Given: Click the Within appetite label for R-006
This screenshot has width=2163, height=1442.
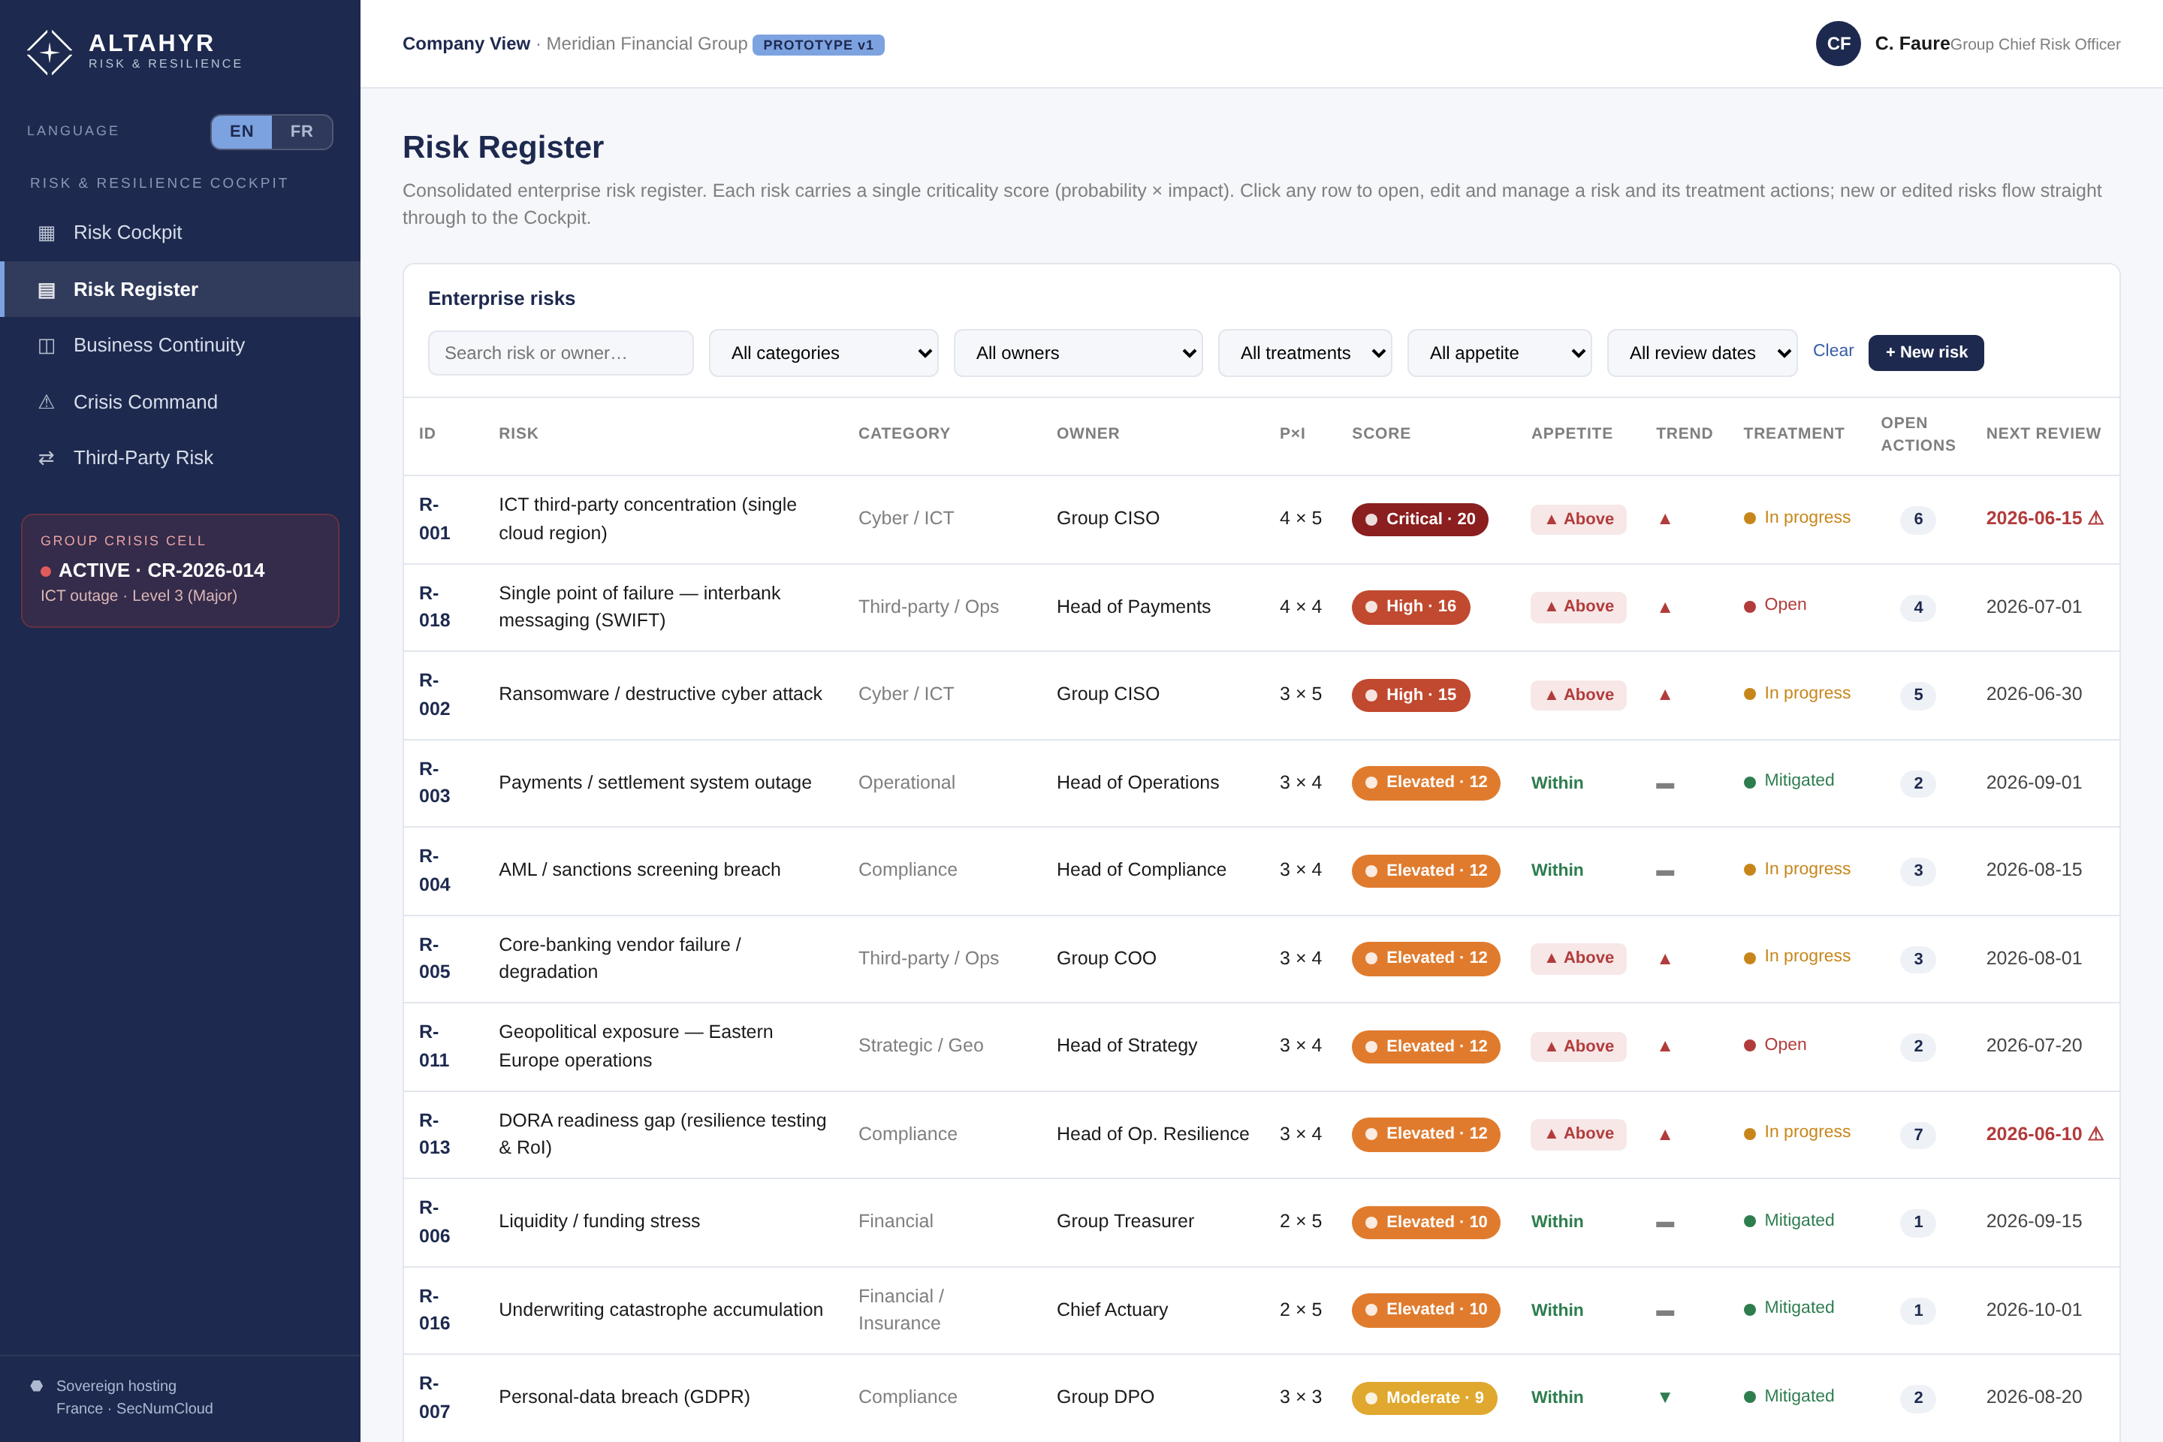Looking at the screenshot, I should click(1557, 1222).
